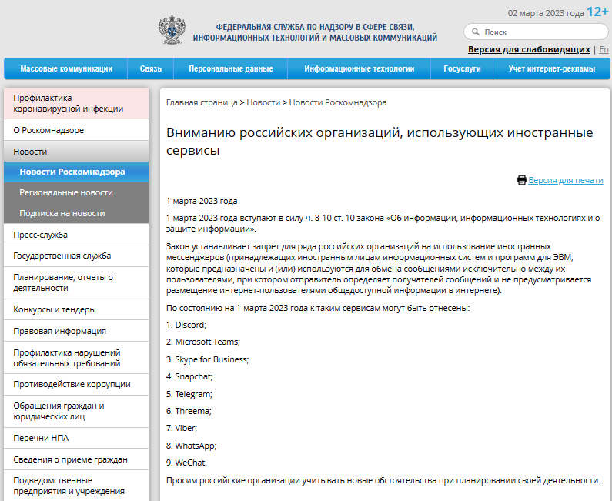Go to Новости breadcrumb link
The image size is (612, 501).
coord(263,102)
